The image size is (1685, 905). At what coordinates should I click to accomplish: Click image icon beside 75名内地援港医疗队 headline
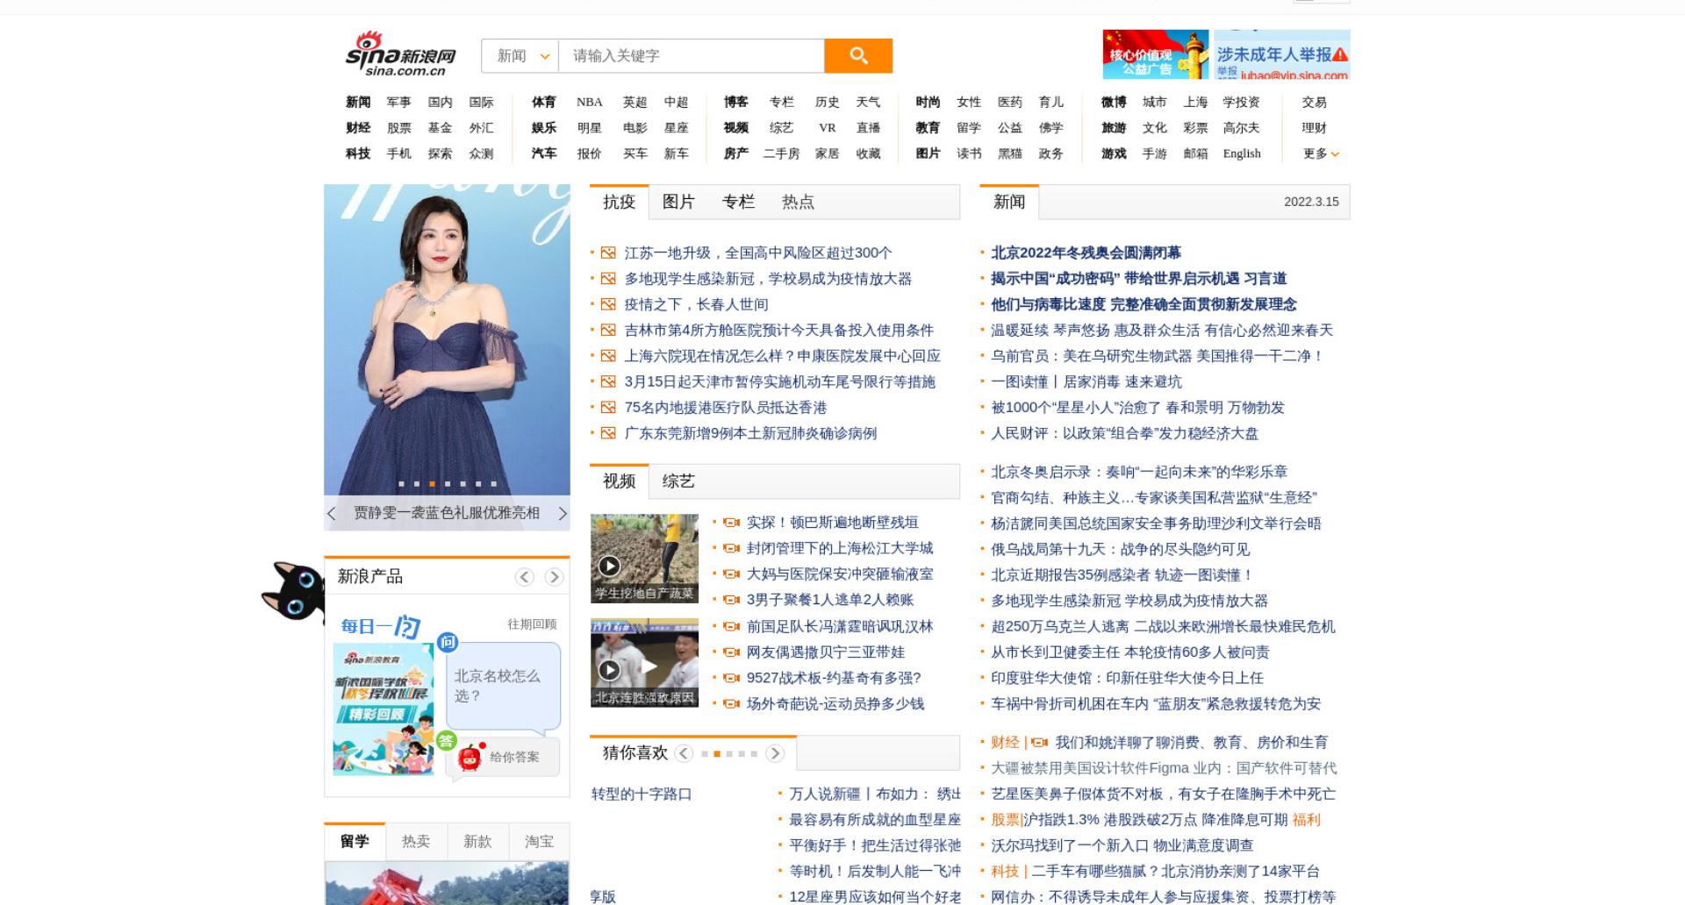click(608, 408)
